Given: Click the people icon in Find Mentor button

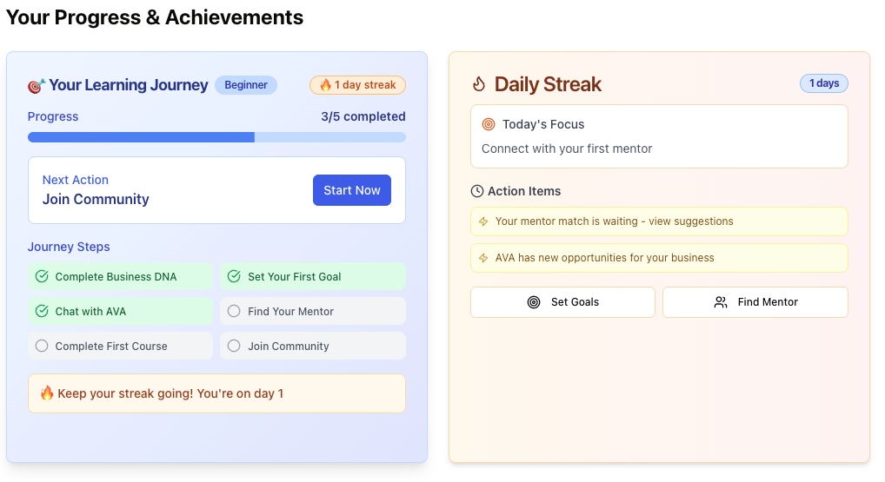Looking at the screenshot, I should pos(721,302).
